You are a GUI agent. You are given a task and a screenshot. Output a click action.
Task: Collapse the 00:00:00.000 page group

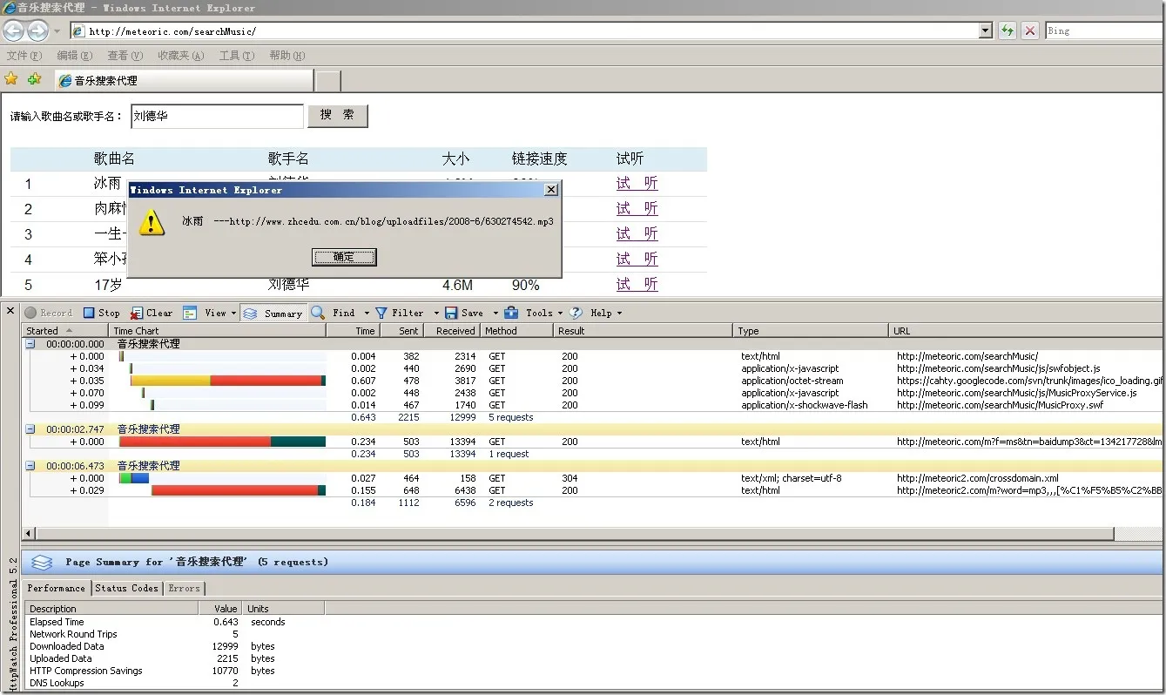[x=30, y=344]
